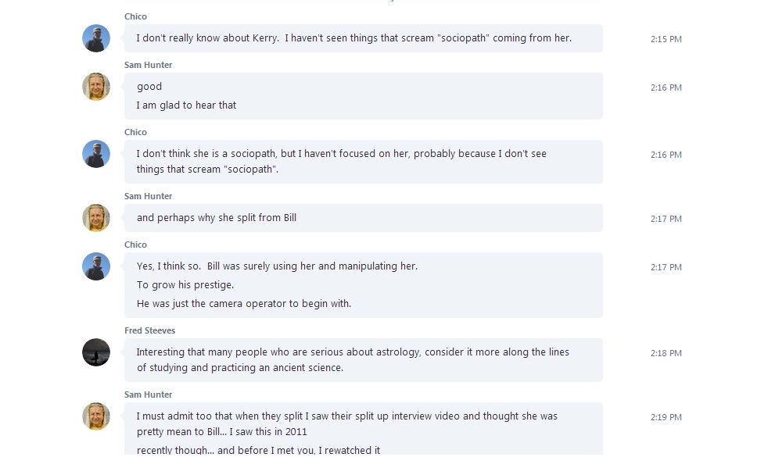Click the "I am glad to hear that" message
The image size is (757, 457).
[x=186, y=105]
